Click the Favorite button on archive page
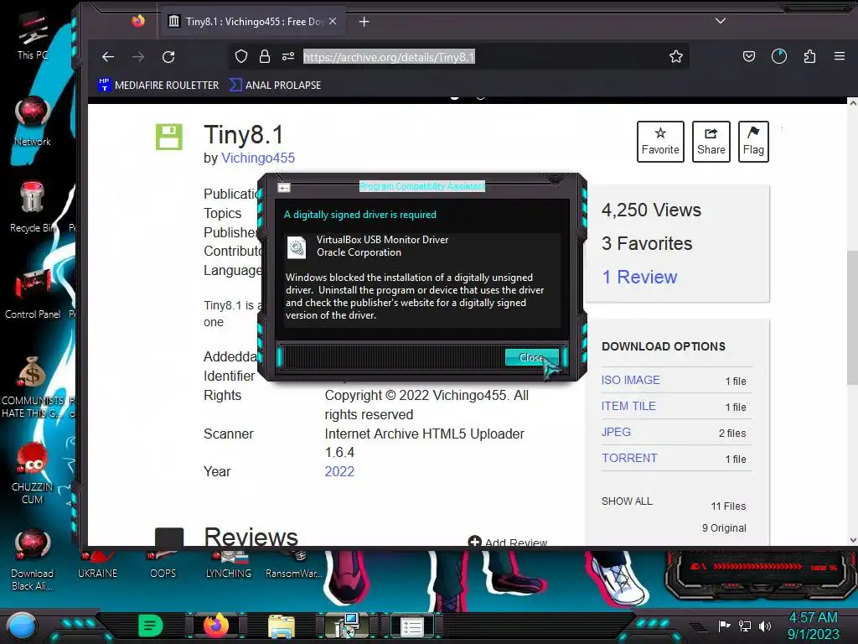The width and height of the screenshot is (858, 644). coord(660,141)
